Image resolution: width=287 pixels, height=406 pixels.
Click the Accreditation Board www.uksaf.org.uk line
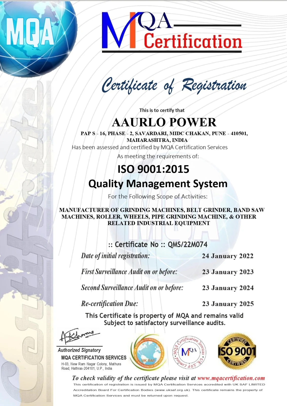[168, 390]
